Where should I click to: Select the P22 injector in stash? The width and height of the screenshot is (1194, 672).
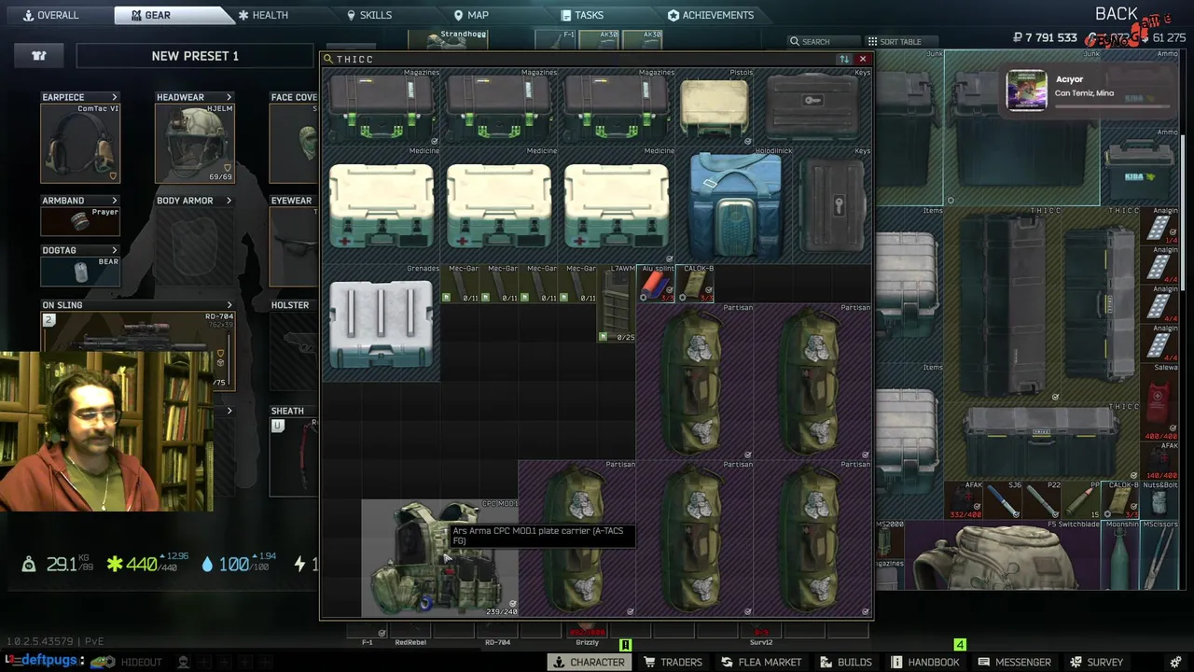pos(1043,500)
